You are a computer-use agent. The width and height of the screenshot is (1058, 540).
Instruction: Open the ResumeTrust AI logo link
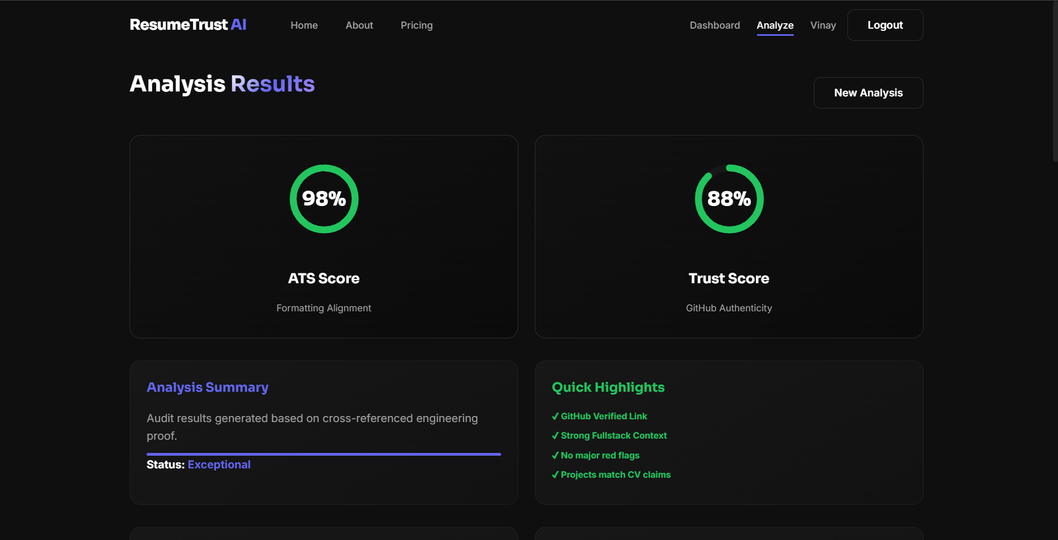coord(188,25)
